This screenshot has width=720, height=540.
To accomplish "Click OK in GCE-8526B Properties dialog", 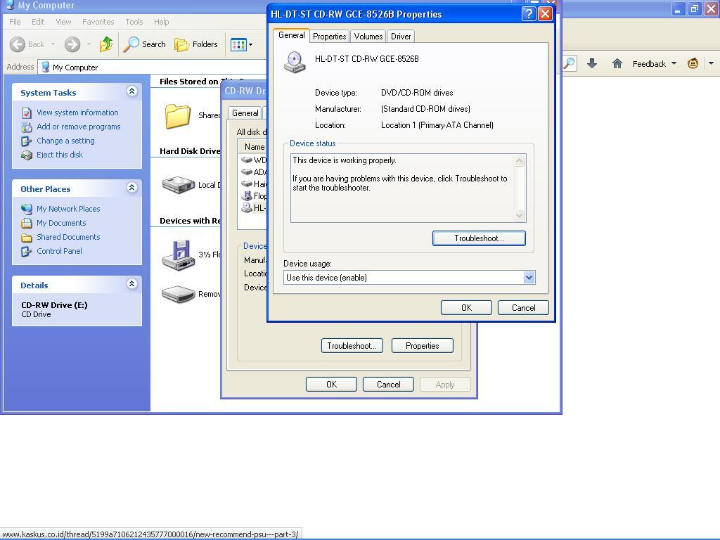I will pyautogui.click(x=466, y=308).
